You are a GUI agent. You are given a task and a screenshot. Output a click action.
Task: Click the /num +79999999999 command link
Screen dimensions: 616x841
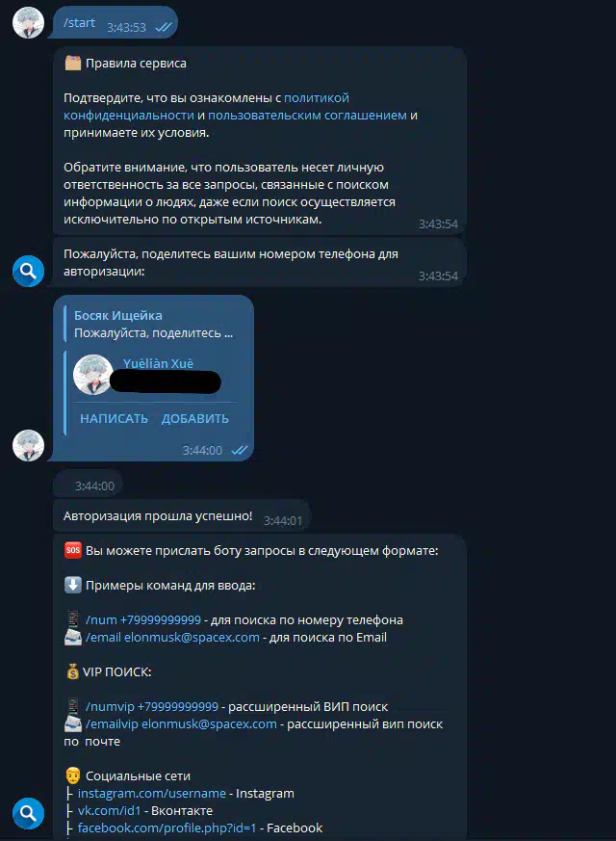(x=143, y=619)
